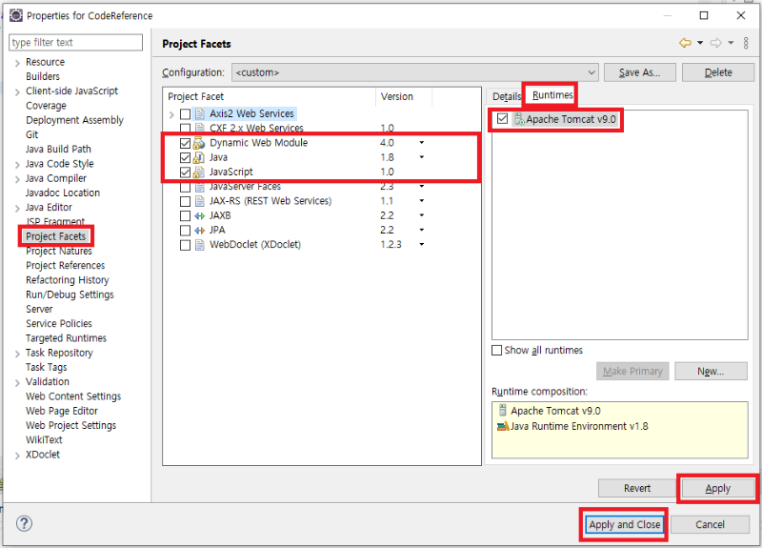Open Java version dropdown arrow

(x=422, y=157)
